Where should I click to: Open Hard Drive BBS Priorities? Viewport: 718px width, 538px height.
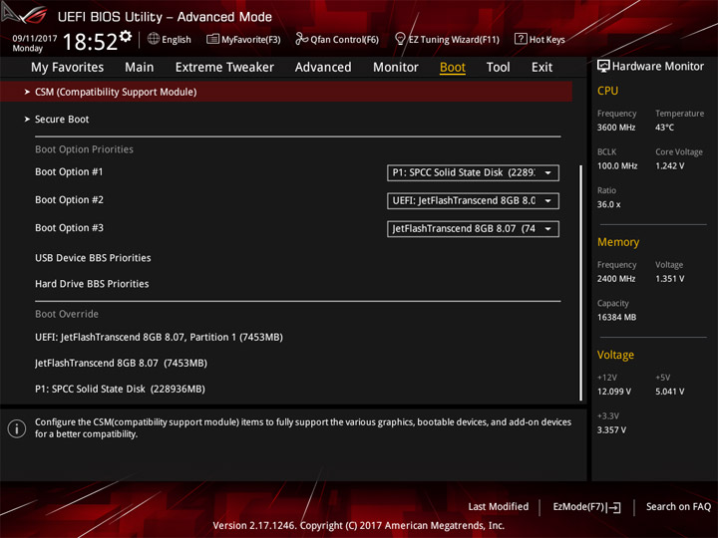point(92,284)
